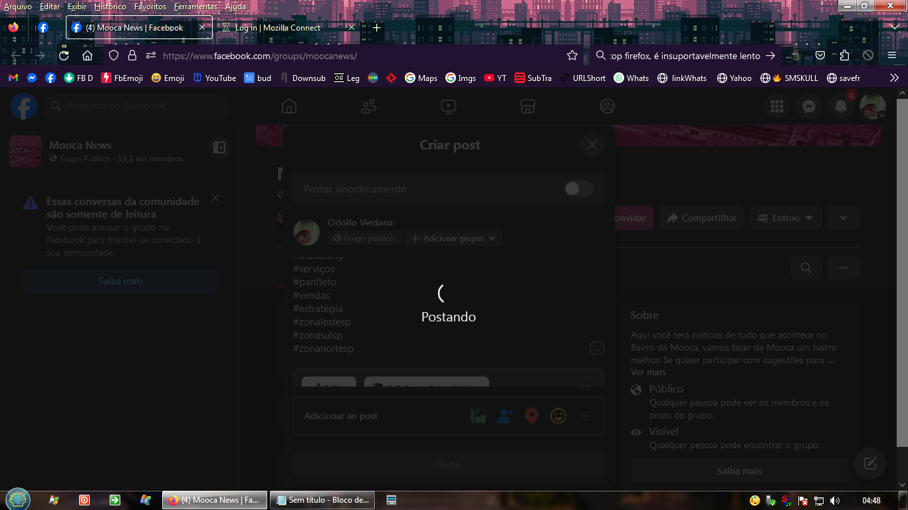Open the Arquivo menu

tap(18, 6)
